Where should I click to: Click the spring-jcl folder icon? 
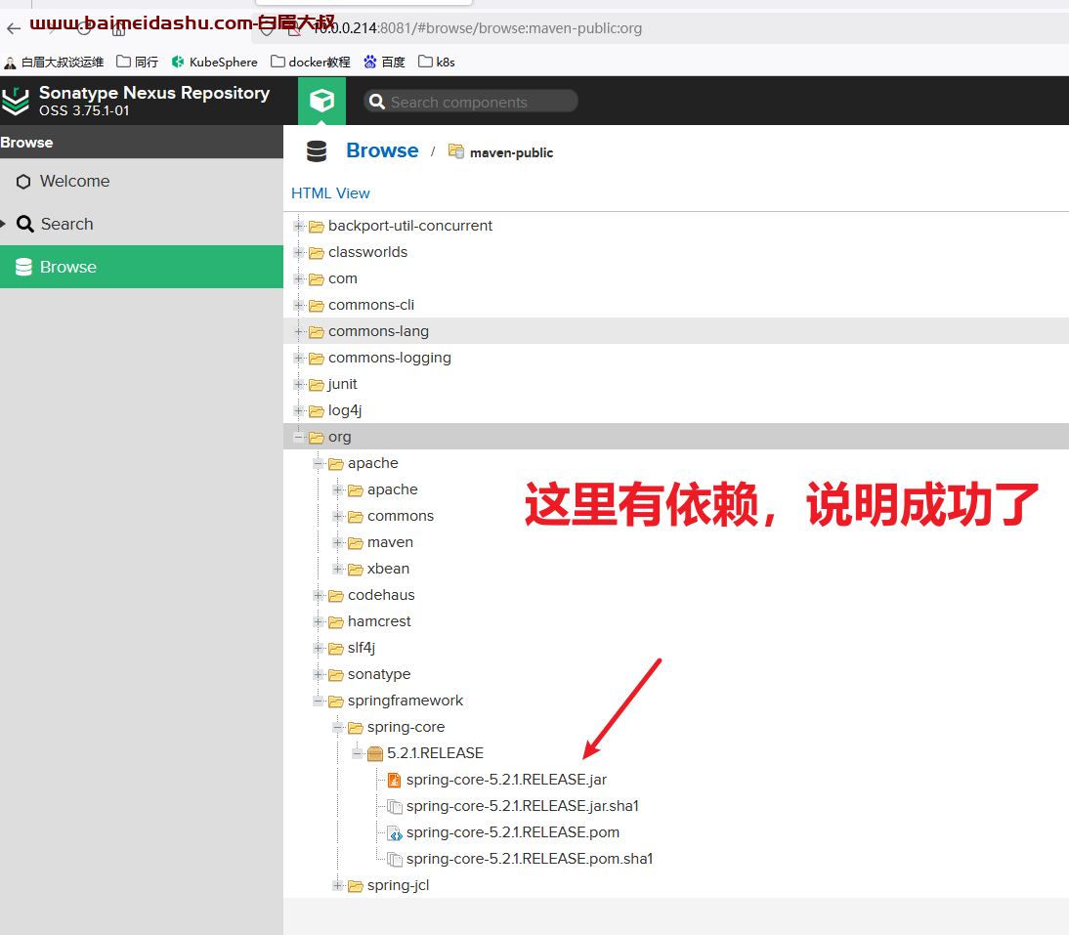click(356, 886)
